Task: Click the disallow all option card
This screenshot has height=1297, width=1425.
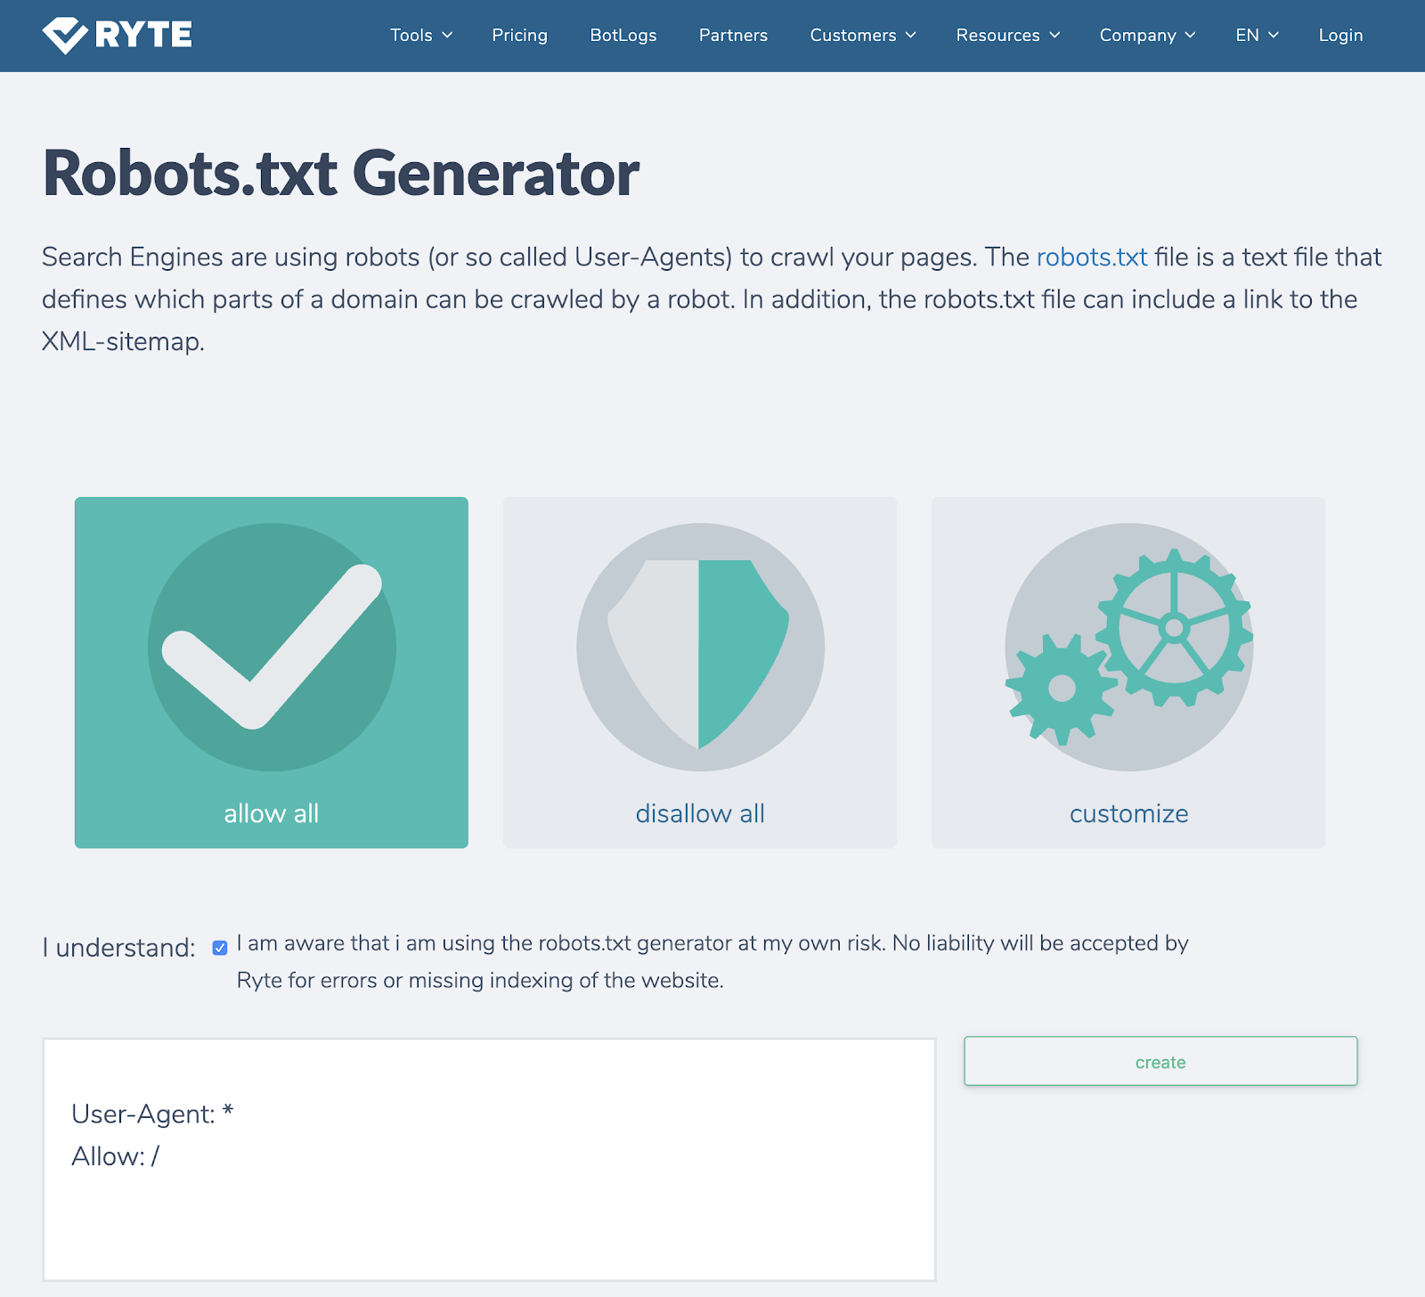Action: point(699,673)
